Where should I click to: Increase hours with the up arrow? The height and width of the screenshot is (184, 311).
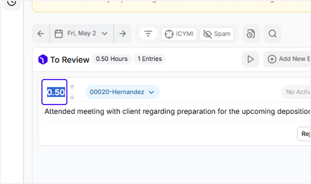(72, 87)
